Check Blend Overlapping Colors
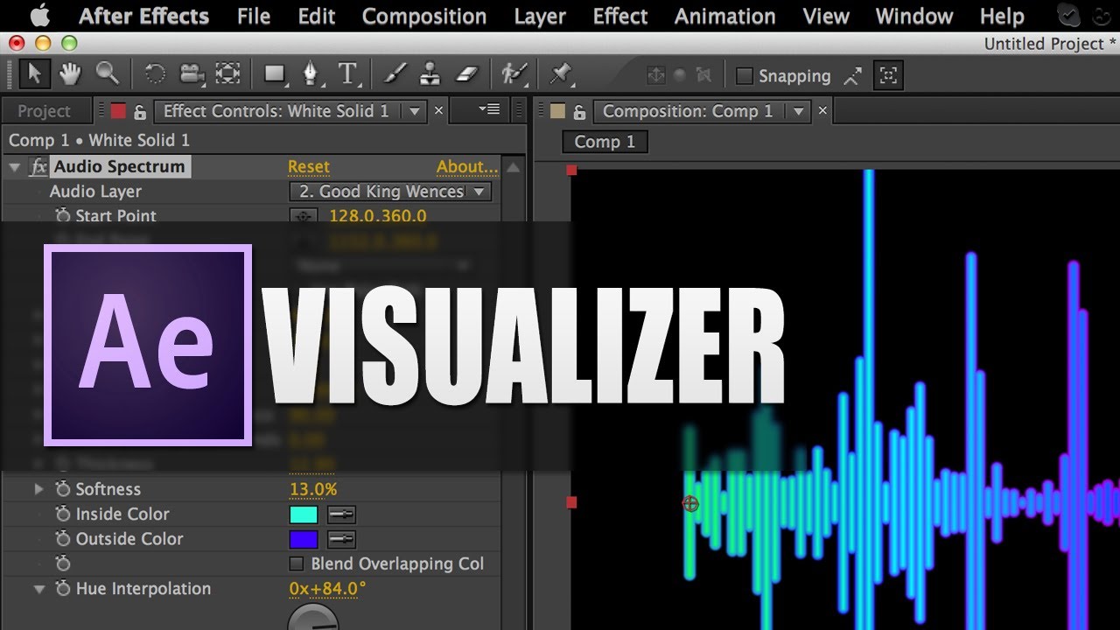The width and height of the screenshot is (1120, 630). [297, 563]
